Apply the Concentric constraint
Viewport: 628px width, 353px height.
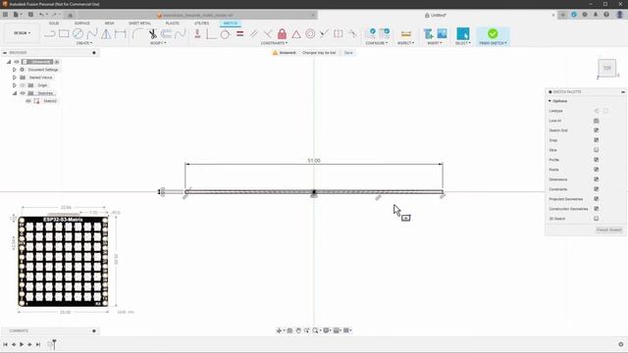(310, 34)
